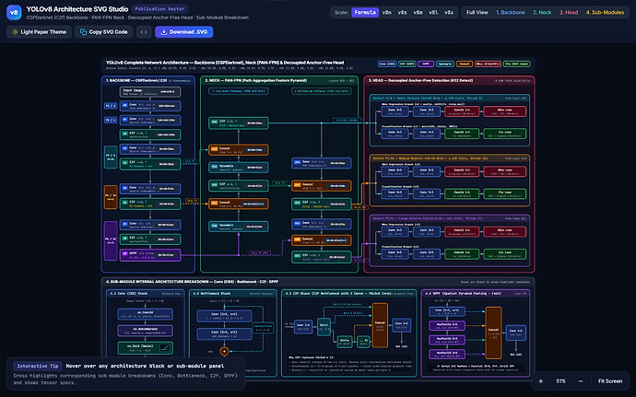Click the Bottom-Up Pathway label in Neck

click(322, 91)
